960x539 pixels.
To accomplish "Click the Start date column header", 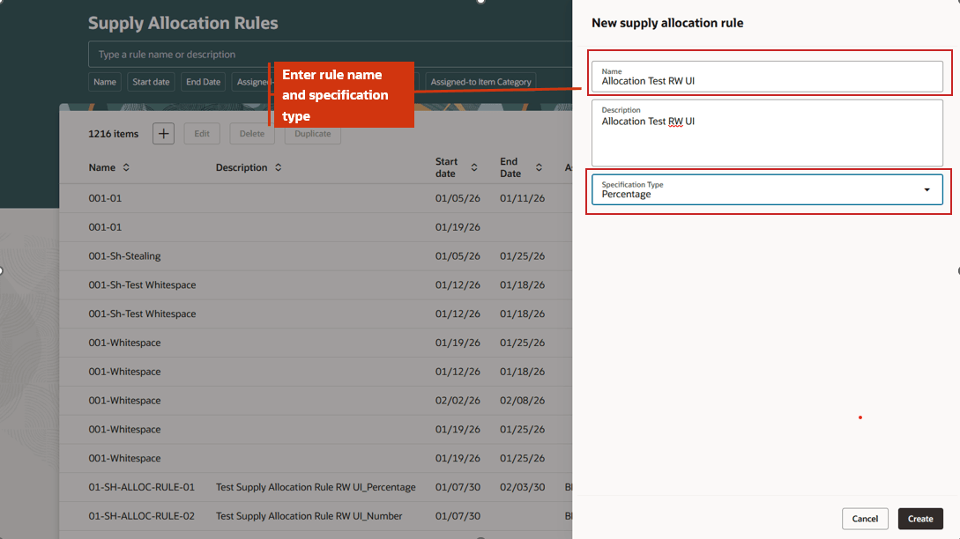I will click(446, 167).
